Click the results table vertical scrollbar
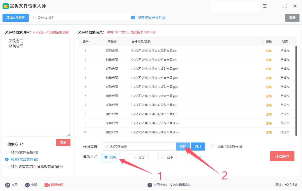Image resolution: width=302 pixels, height=191 pixels. point(296,91)
